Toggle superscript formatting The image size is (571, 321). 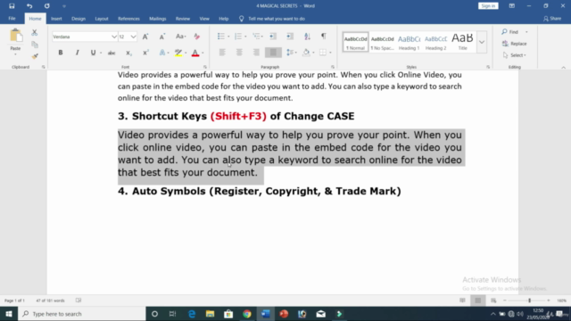tap(145, 53)
